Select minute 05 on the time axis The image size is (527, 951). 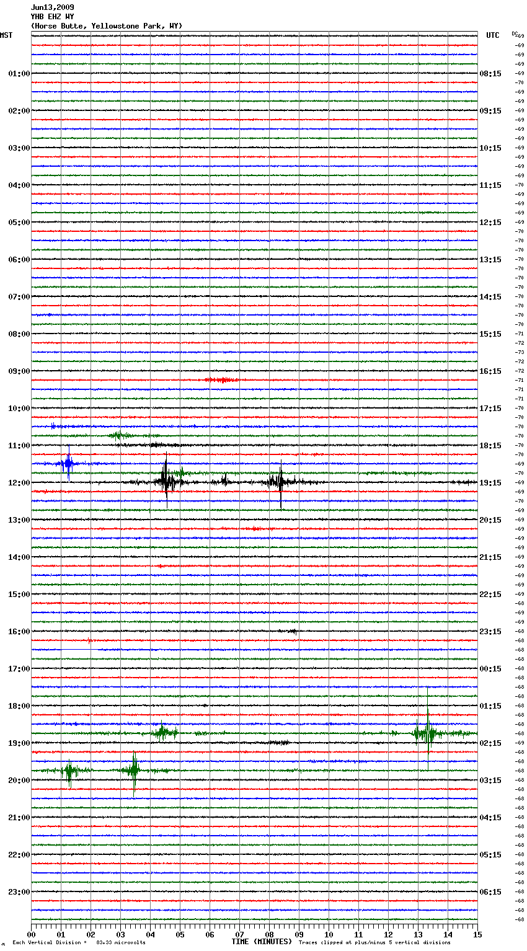(180, 934)
